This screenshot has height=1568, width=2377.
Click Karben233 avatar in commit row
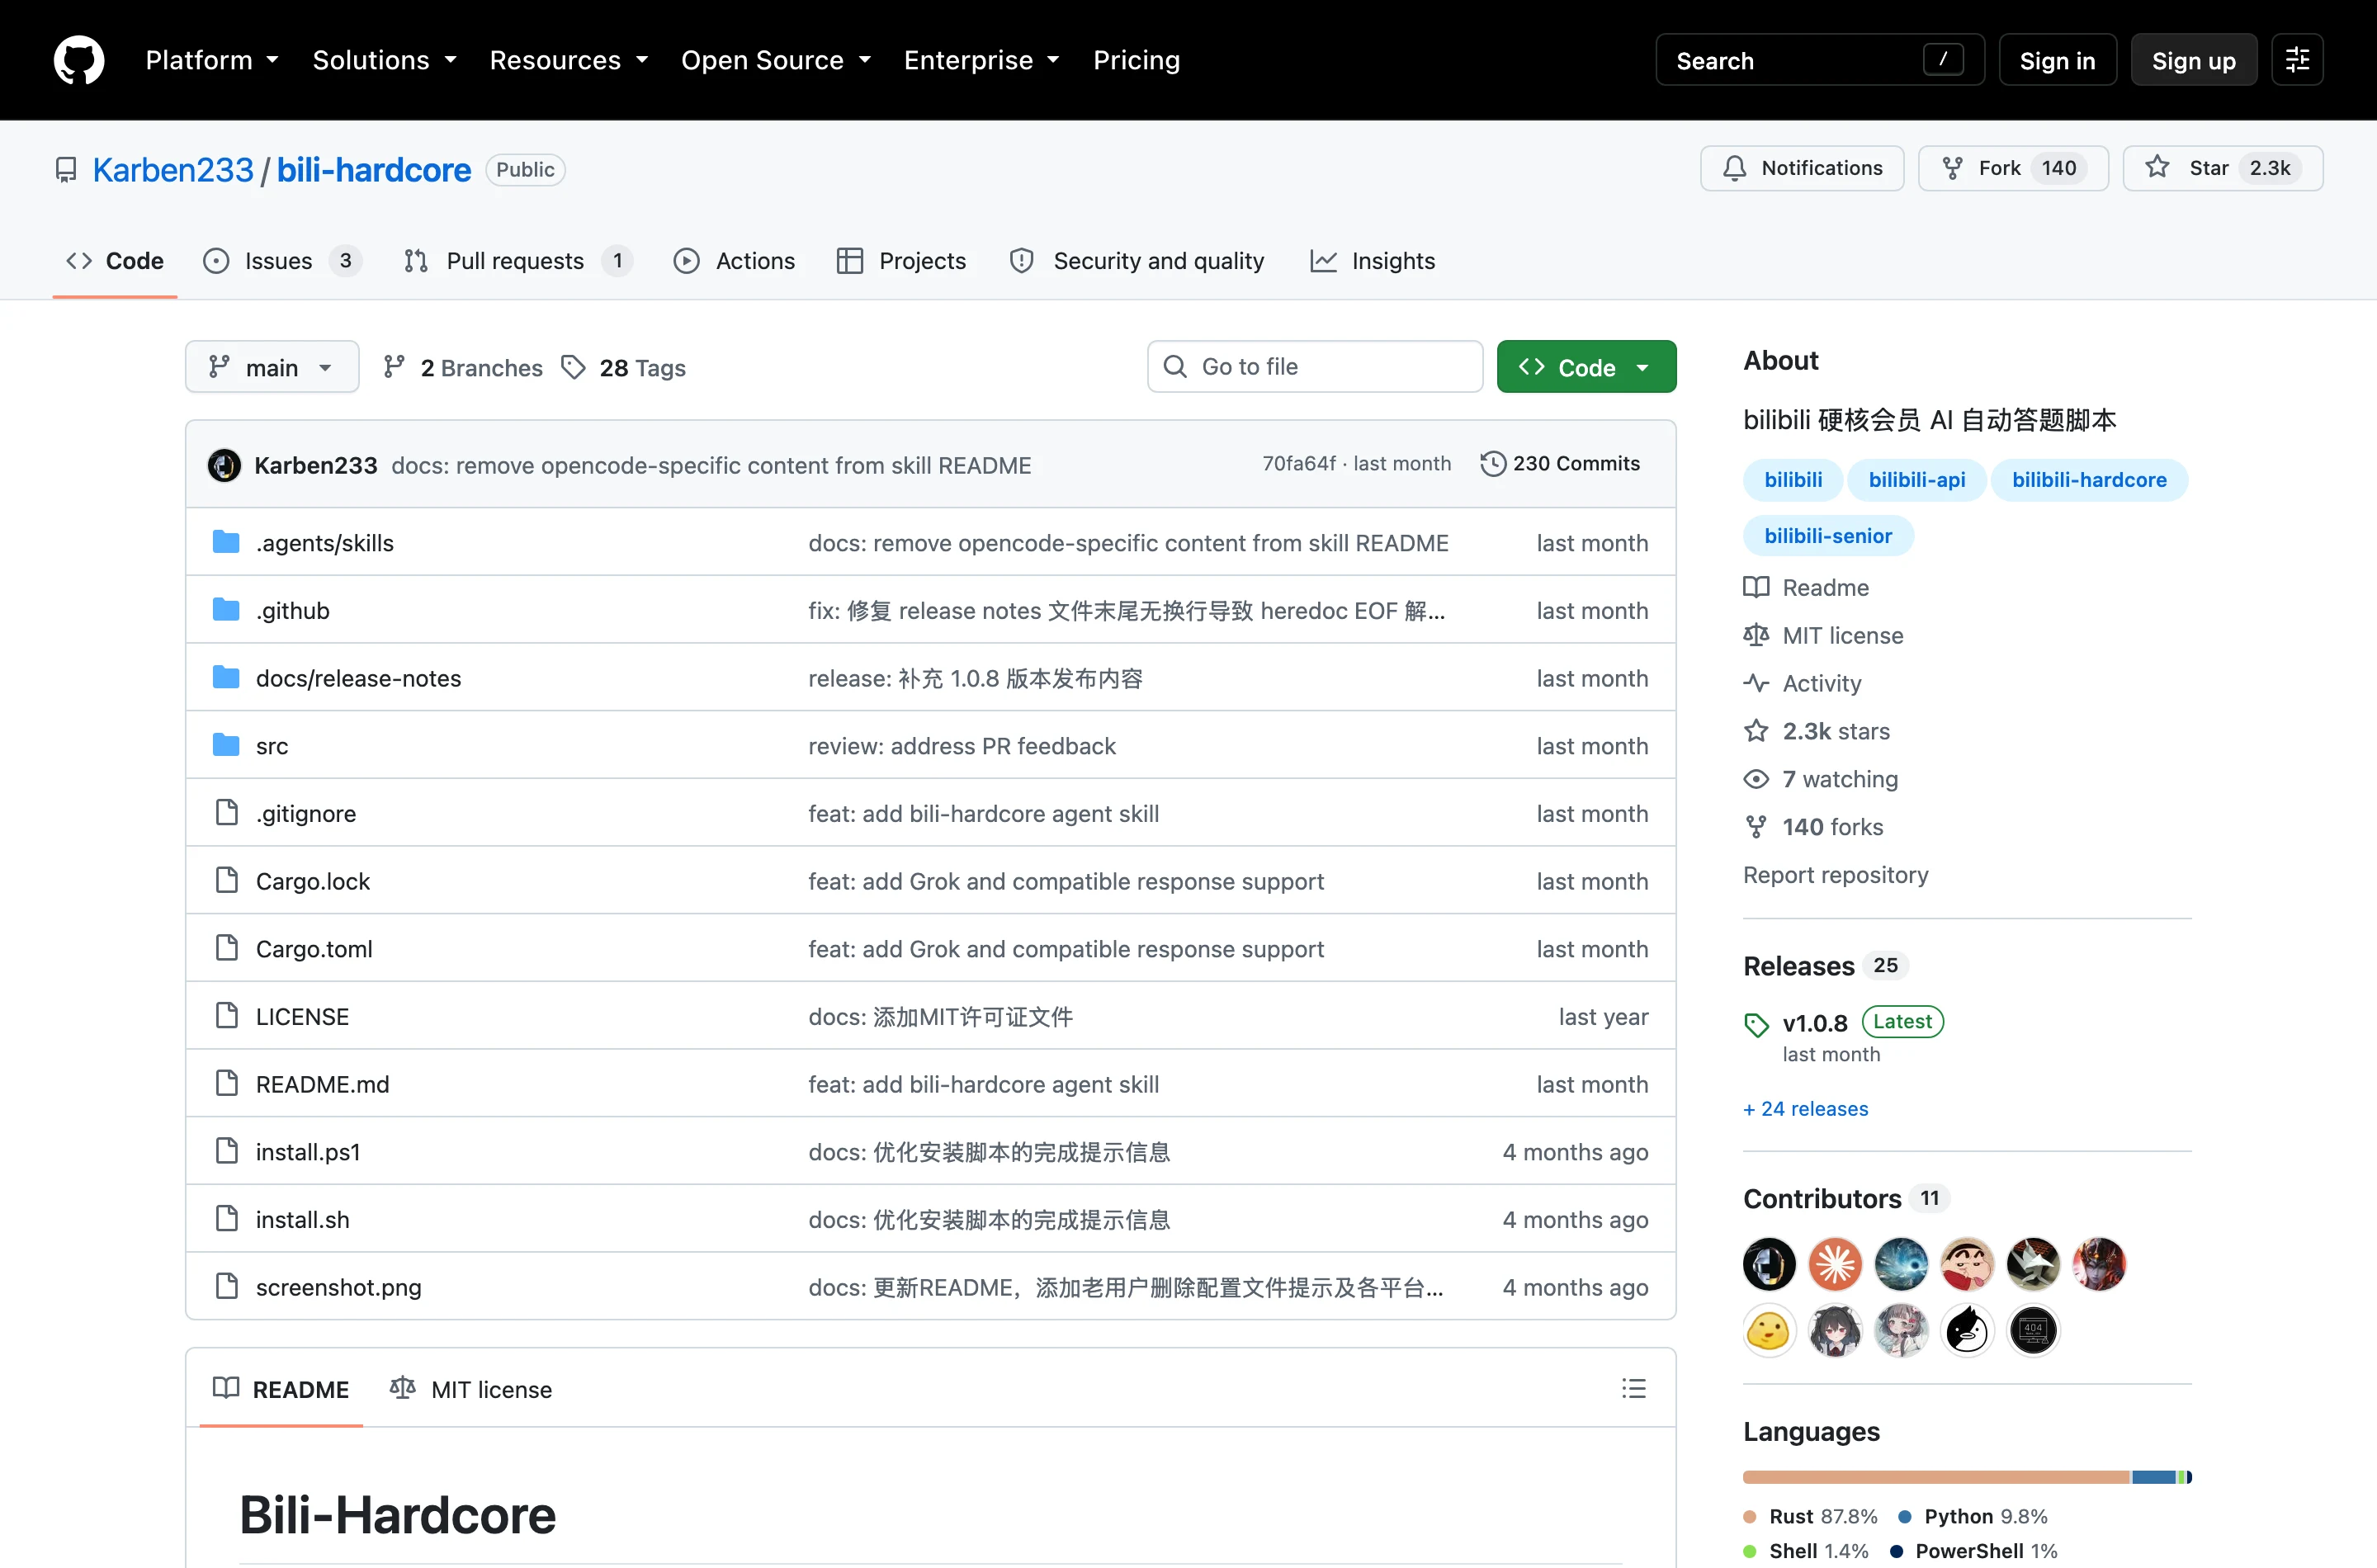(224, 465)
